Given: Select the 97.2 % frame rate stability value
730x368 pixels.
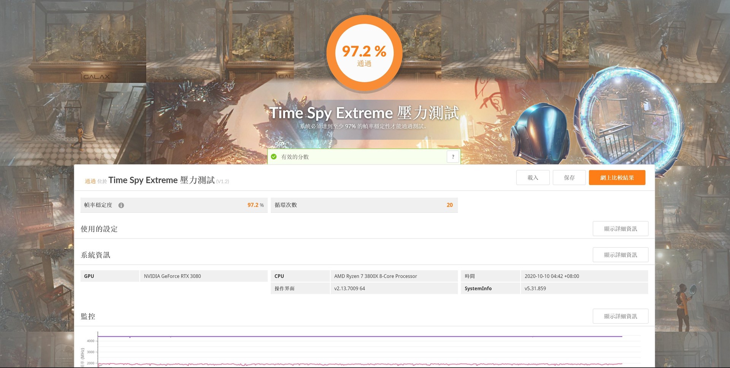Looking at the screenshot, I should 255,205.
